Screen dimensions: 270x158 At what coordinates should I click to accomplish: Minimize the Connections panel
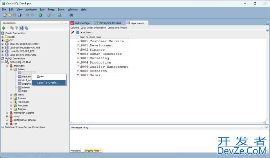66,23
